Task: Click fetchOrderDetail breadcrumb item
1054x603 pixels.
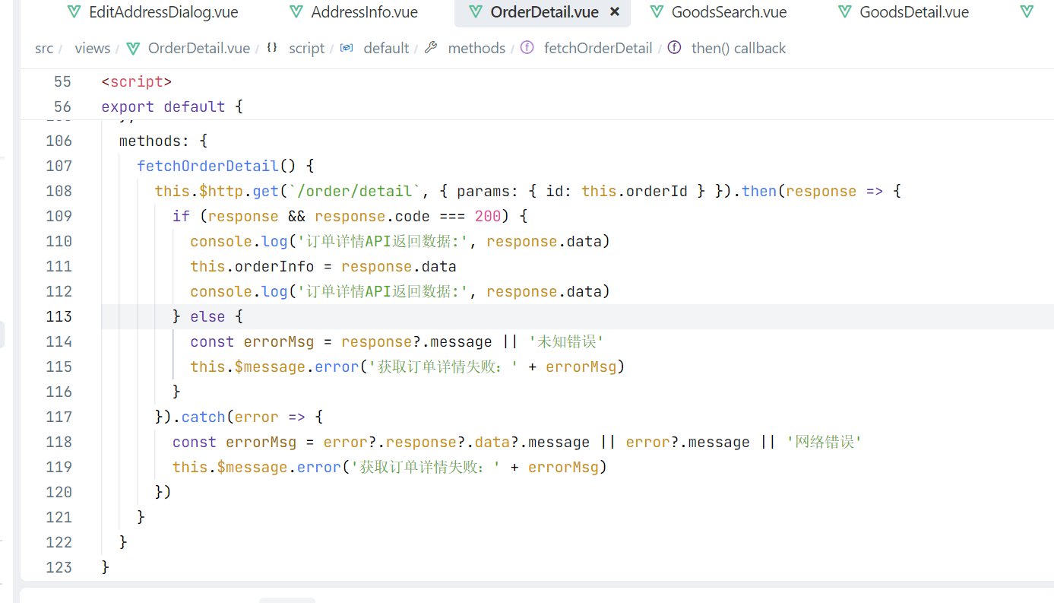Action: pos(598,49)
